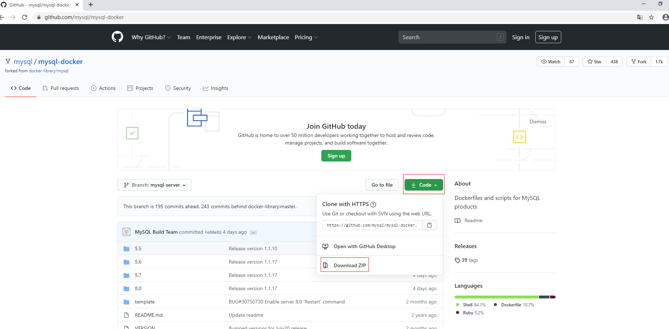This screenshot has width=669, height=329.
Task: Open Marketplace in the header
Action: (273, 37)
